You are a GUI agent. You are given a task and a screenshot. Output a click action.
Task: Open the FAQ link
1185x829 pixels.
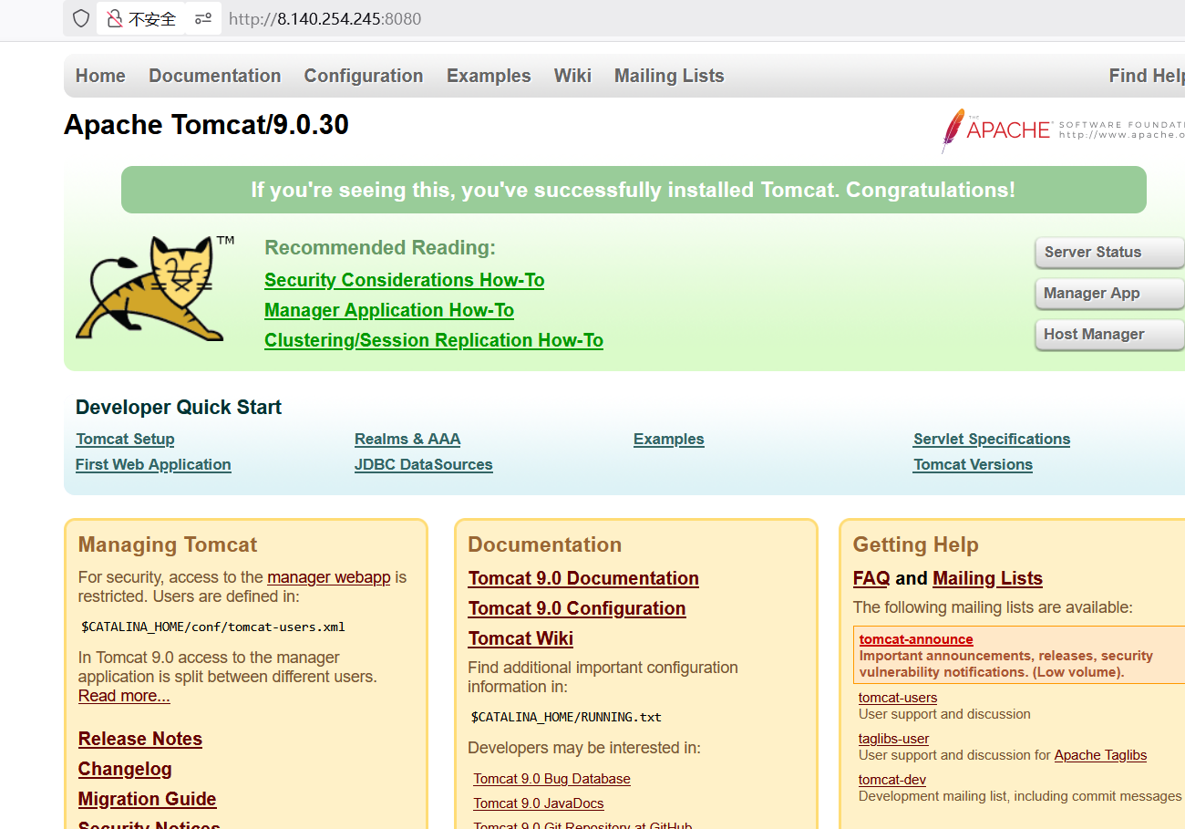coord(871,578)
